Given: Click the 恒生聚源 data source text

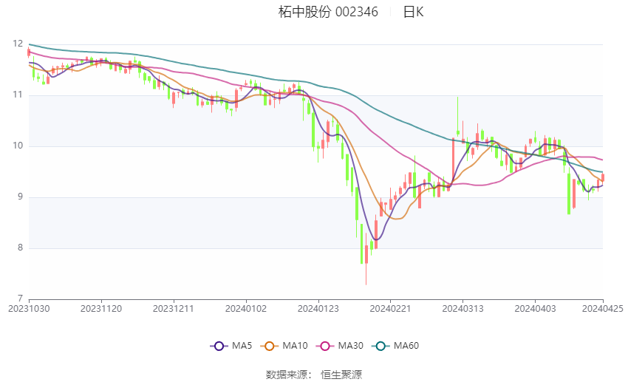Looking at the screenshot, I should click(341, 375).
